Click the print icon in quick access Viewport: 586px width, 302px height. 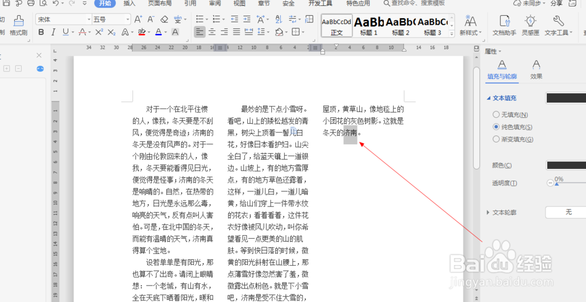31,4
